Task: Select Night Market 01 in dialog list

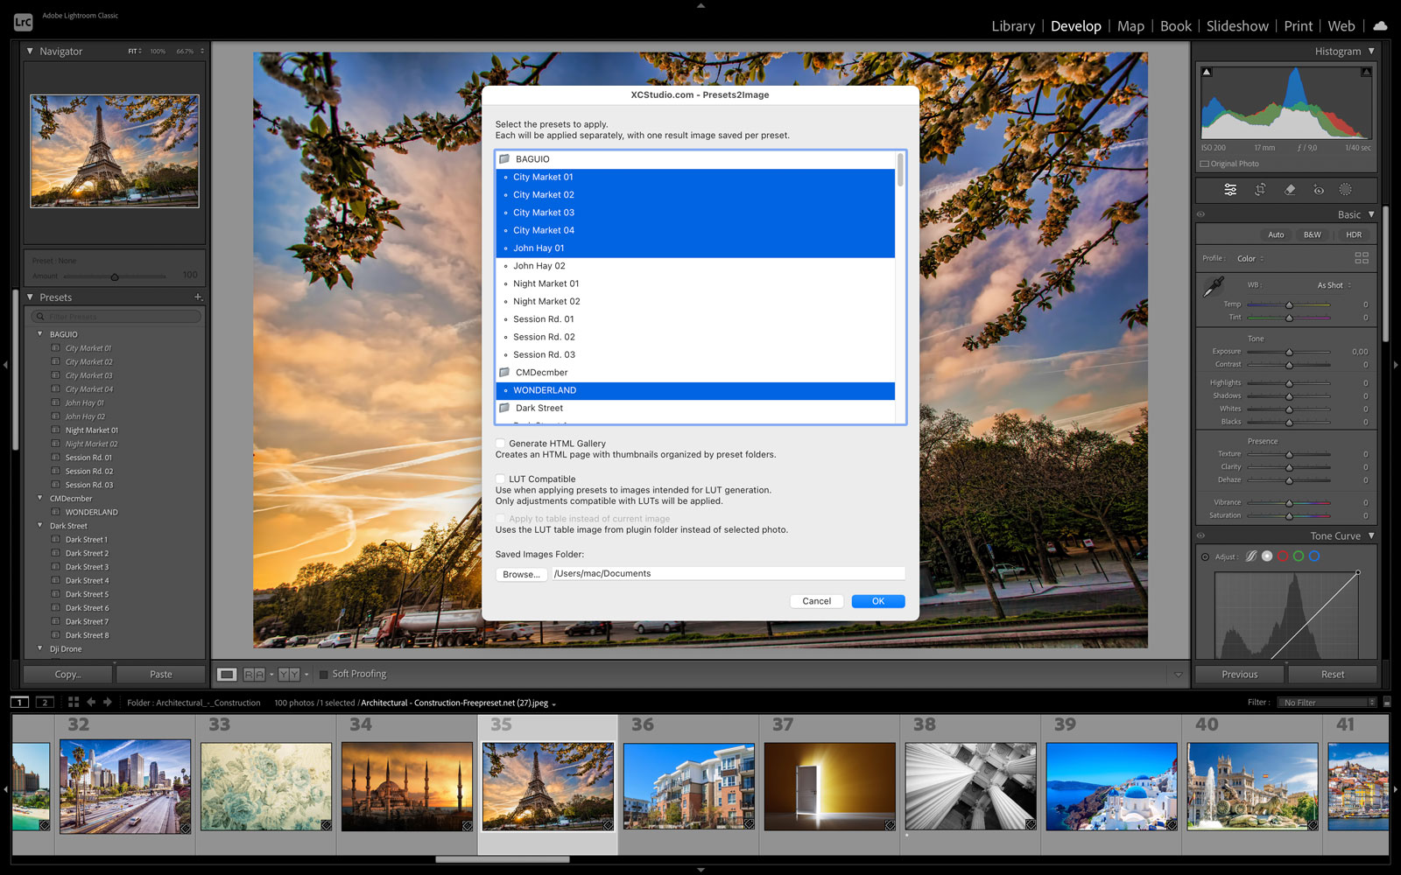Action: 546,283
